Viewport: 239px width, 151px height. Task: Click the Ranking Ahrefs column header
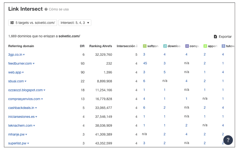[101, 46]
